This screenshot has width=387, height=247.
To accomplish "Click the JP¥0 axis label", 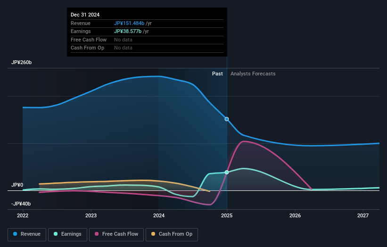I will [x=17, y=185].
